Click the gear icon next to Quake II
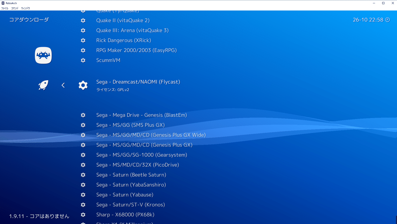 83,21
